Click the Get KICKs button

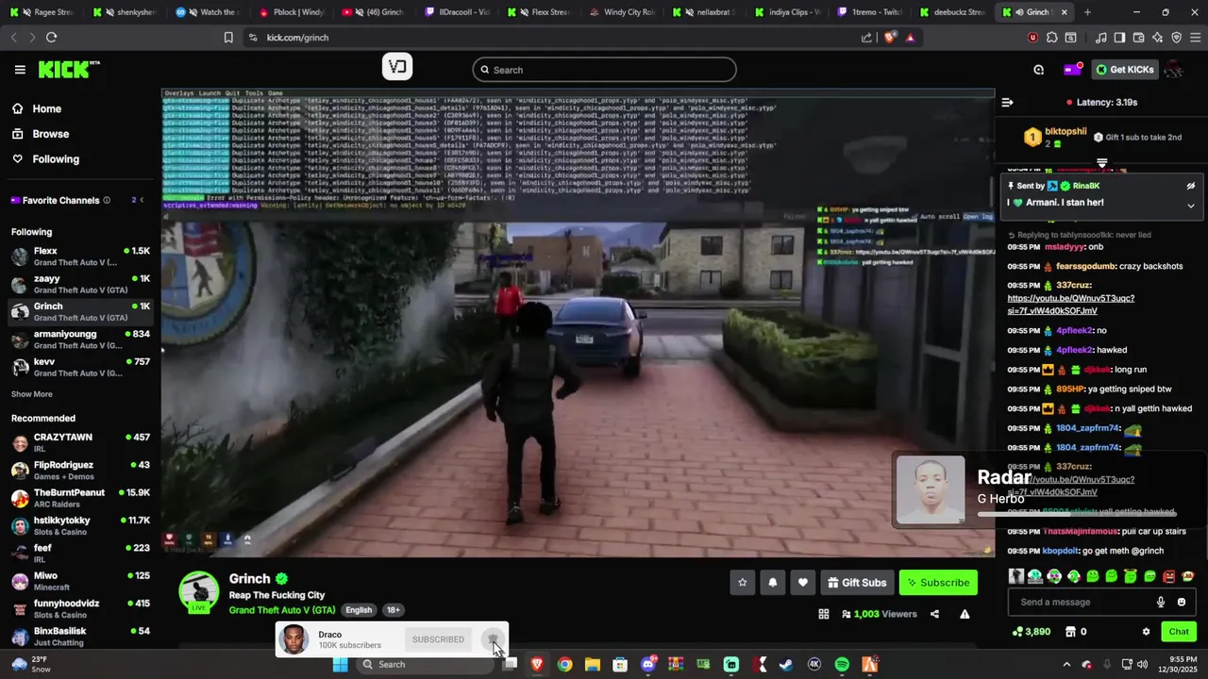coord(1124,70)
